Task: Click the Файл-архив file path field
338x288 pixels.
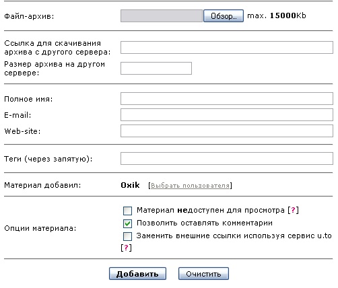Action: click(162, 15)
